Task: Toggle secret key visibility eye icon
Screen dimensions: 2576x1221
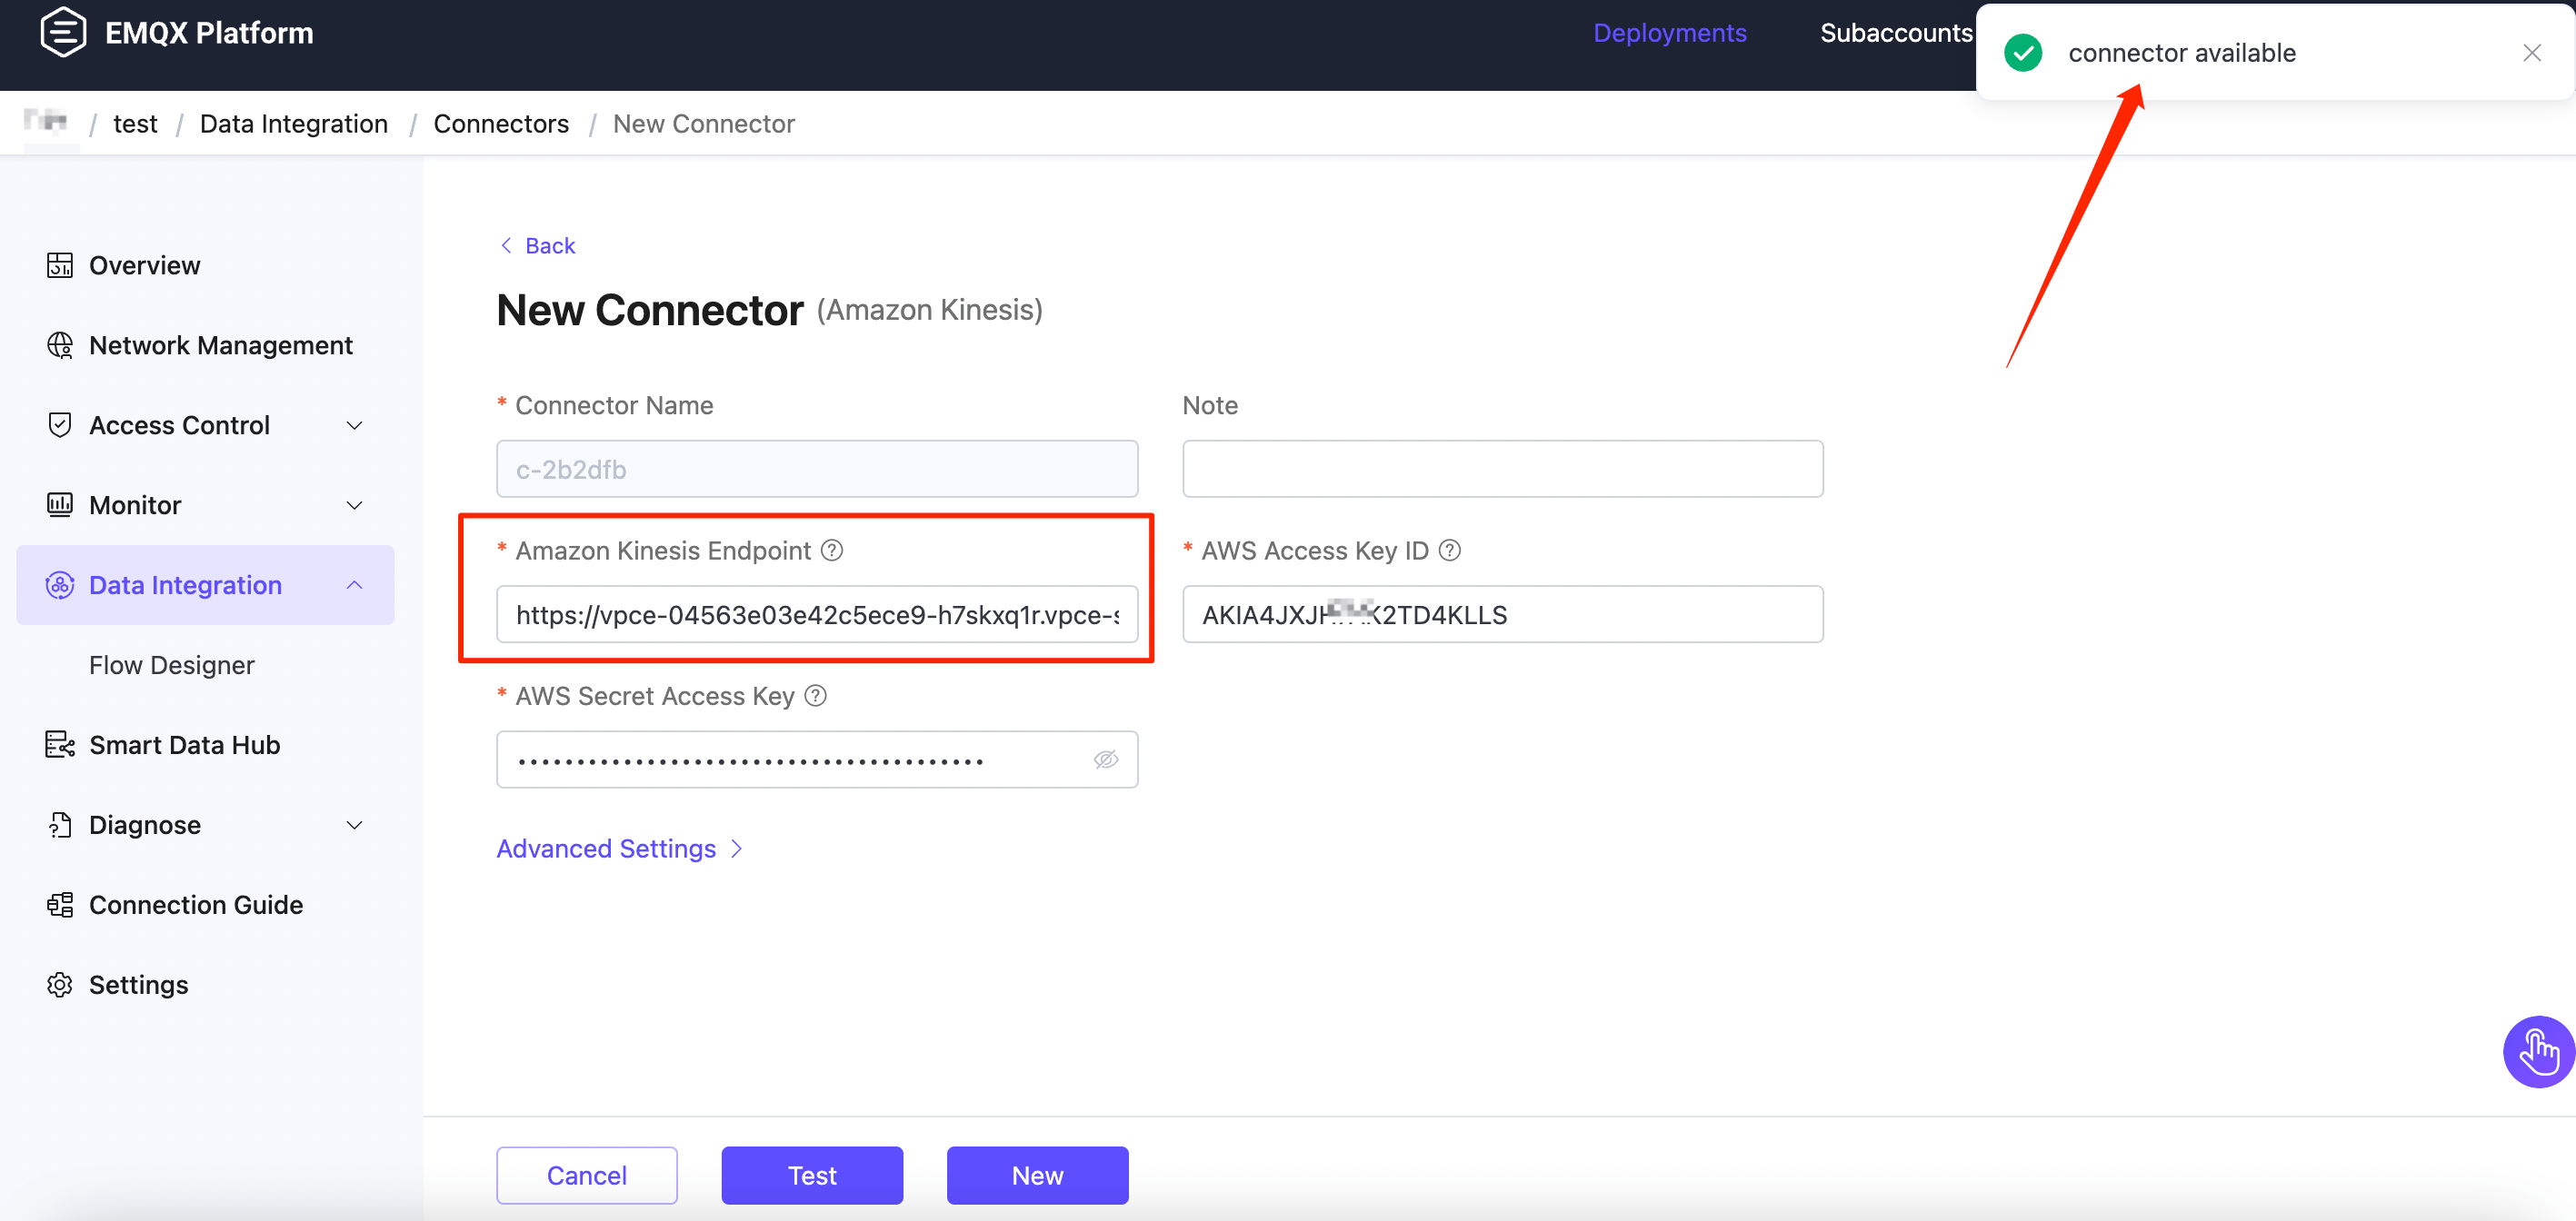Action: [1105, 759]
